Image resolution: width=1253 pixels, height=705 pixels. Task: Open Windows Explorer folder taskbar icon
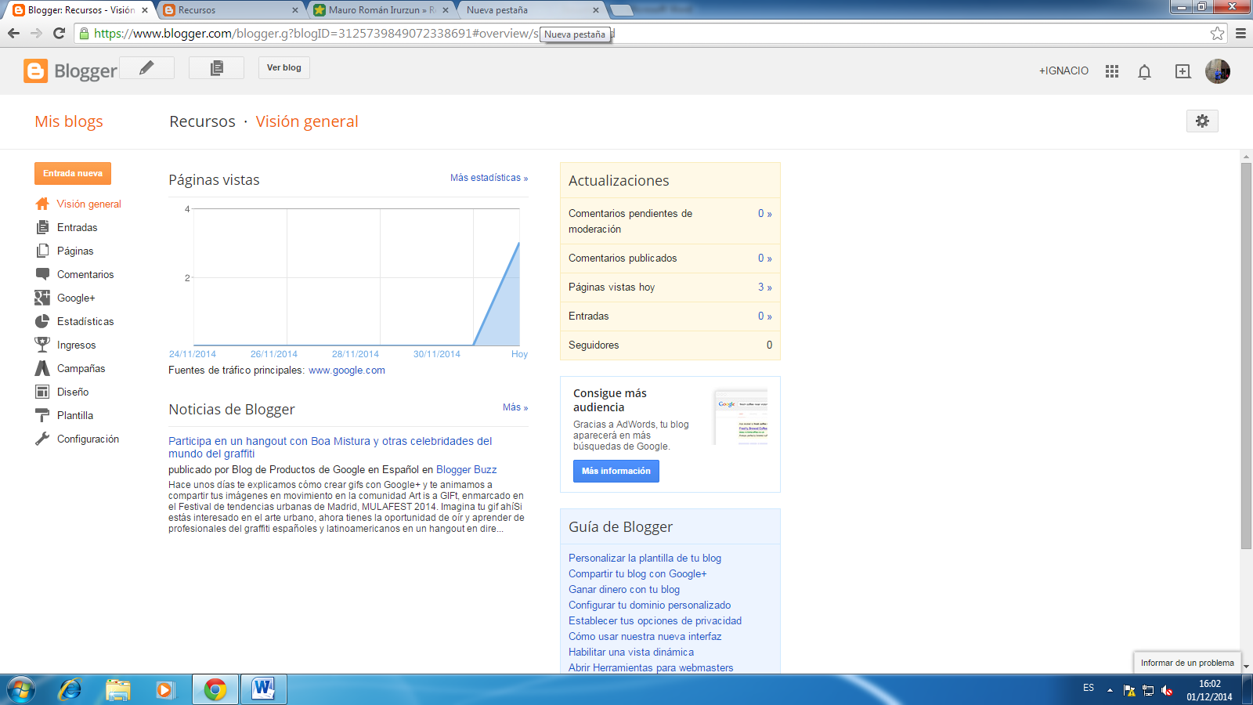(x=118, y=689)
